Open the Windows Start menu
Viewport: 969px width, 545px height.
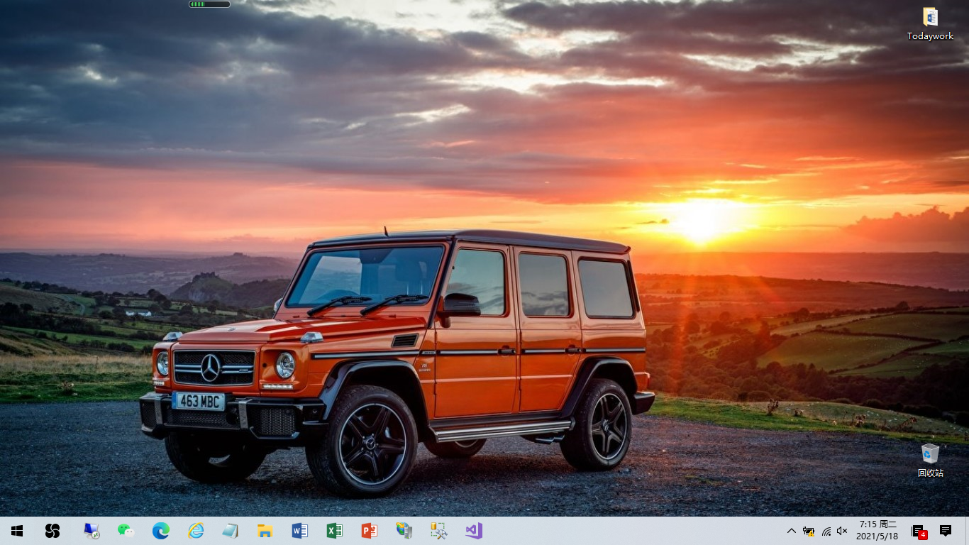pos(17,531)
